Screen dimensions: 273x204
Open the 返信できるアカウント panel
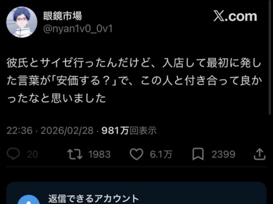136,193
